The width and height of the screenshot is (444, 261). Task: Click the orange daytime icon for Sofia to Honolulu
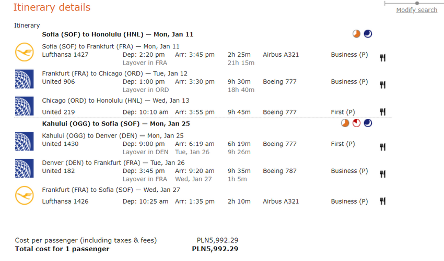click(x=356, y=34)
